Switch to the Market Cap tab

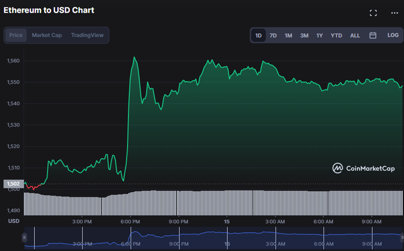46,35
